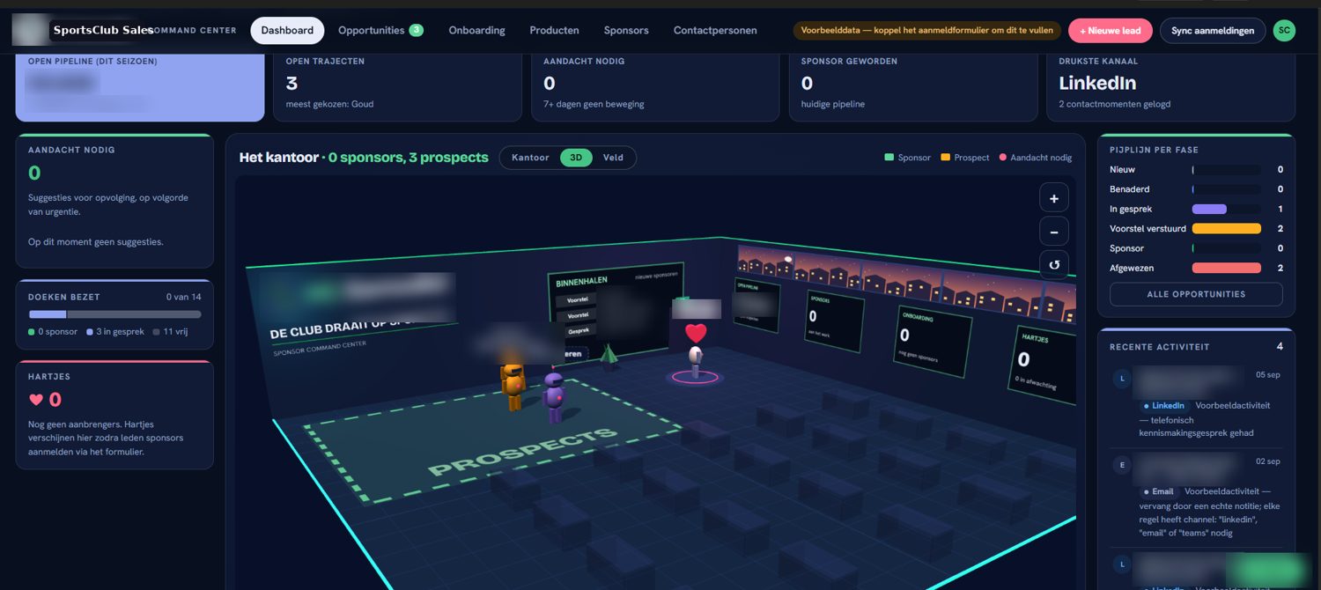Click the Afgewezen red pipeline bar
The height and width of the screenshot is (590, 1321).
1226,268
